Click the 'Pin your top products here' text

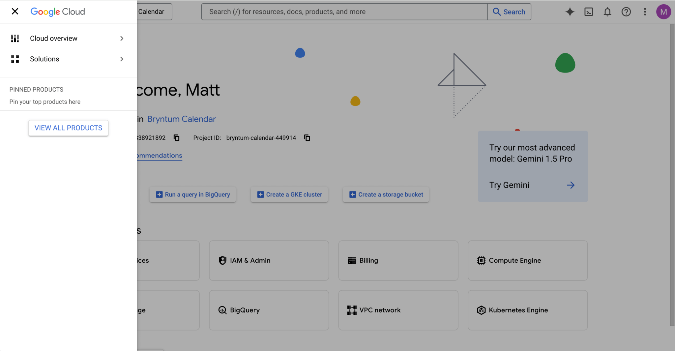click(45, 102)
